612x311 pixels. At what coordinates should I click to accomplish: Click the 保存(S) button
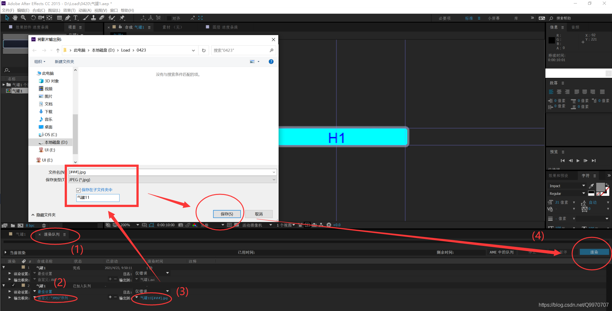pyautogui.click(x=227, y=214)
